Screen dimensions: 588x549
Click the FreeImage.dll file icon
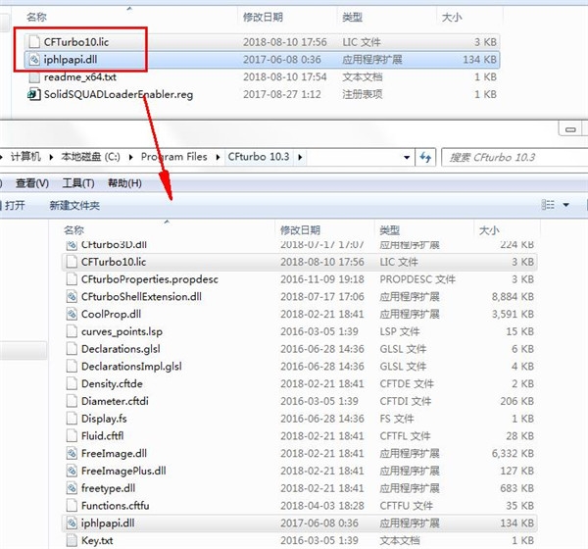coord(72,454)
